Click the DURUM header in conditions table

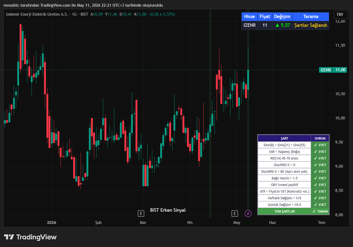[x=320, y=138]
